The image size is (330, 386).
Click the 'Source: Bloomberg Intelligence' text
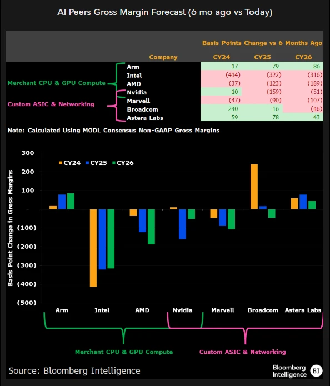pyautogui.click(x=74, y=371)
